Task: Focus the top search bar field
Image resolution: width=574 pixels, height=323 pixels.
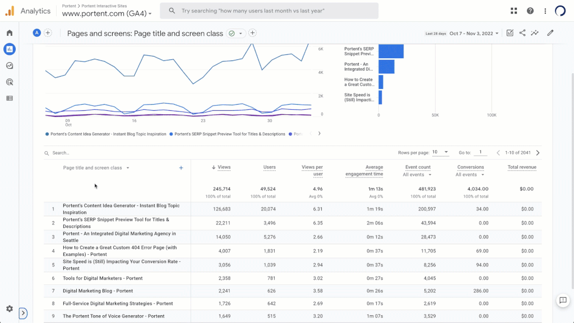Action: [x=269, y=11]
